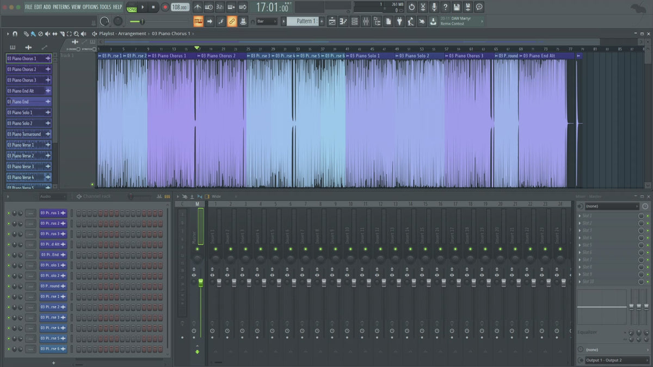Open the Bar snap dropdown
The height and width of the screenshot is (367, 653).
click(267, 21)
